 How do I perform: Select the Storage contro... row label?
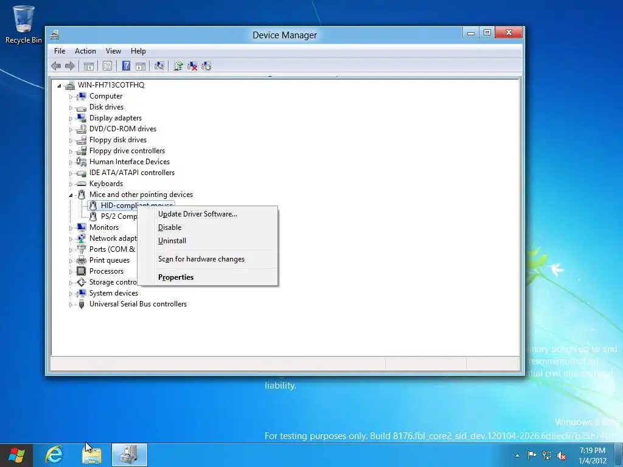coord(113,282)
